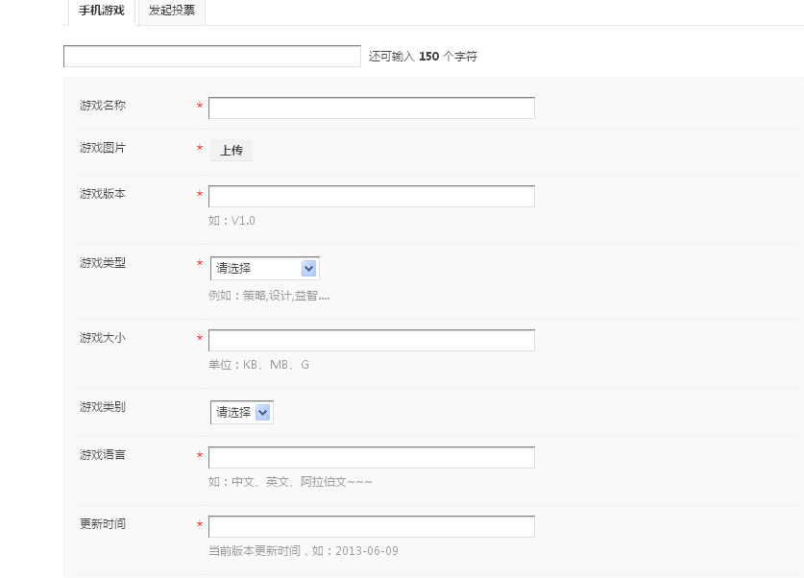Place cursor in the 游戏语言 field
This screenshot has width=804, height=578.
(x=371, y=457)
